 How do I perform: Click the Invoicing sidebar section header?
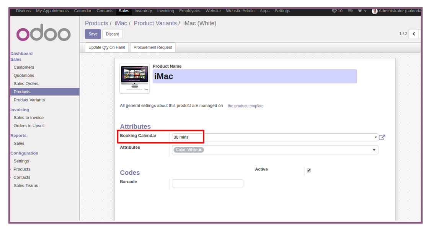(x=20, y=110)
